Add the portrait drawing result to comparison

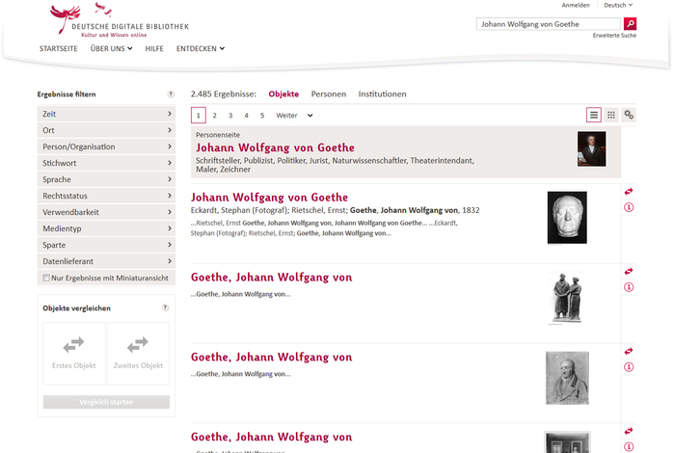(629, 351)
